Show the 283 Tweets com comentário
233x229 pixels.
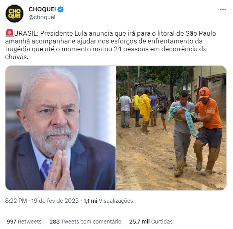(85, 222)
